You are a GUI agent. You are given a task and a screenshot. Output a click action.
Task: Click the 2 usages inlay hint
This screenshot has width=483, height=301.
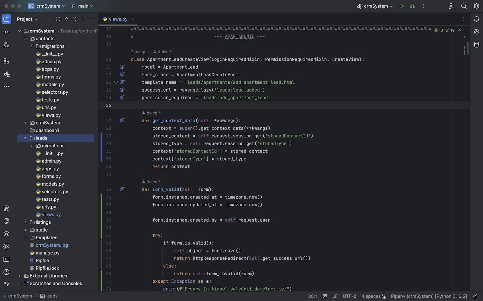point(140,52)
